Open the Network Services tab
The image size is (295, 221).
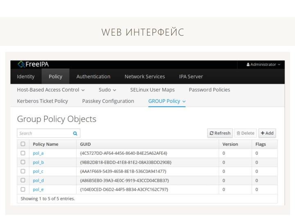(x=145, y=77)
